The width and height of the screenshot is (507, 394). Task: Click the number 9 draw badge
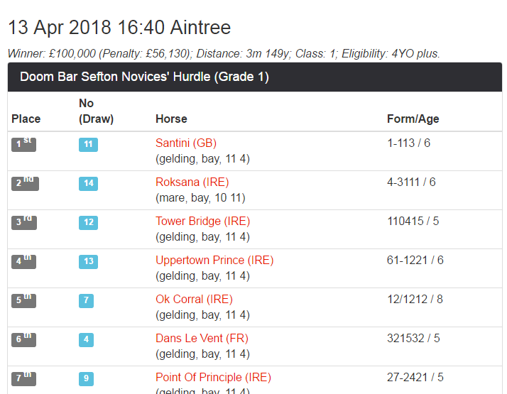tap(86, 379)
